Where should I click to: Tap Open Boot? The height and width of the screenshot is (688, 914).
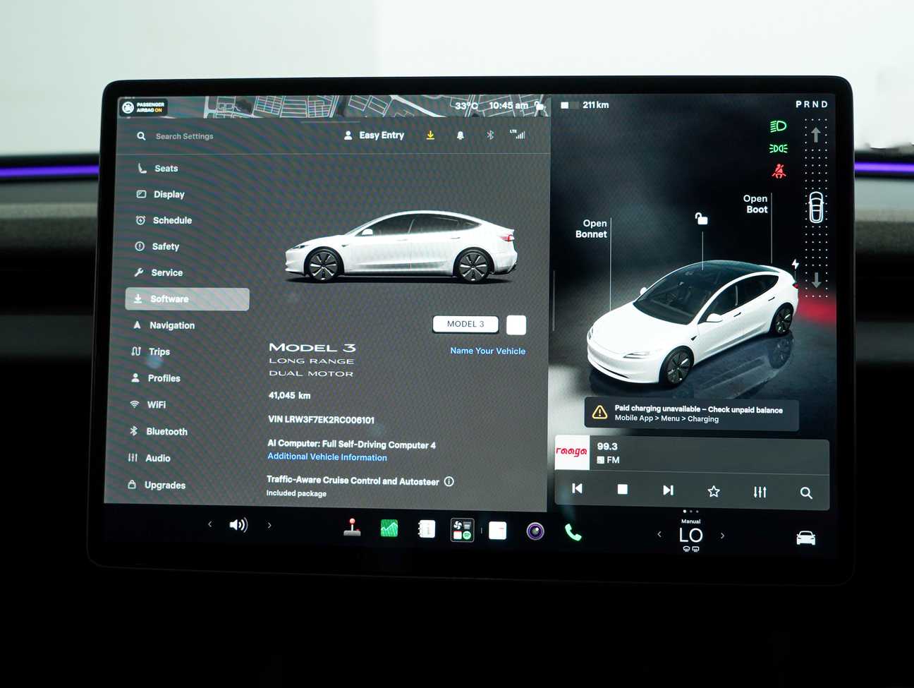(x=756, y=204)
